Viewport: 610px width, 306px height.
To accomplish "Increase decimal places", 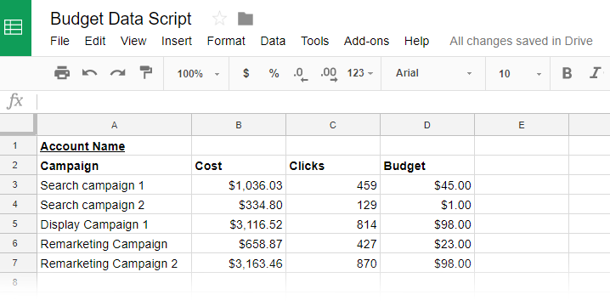I will coord(329,74).
